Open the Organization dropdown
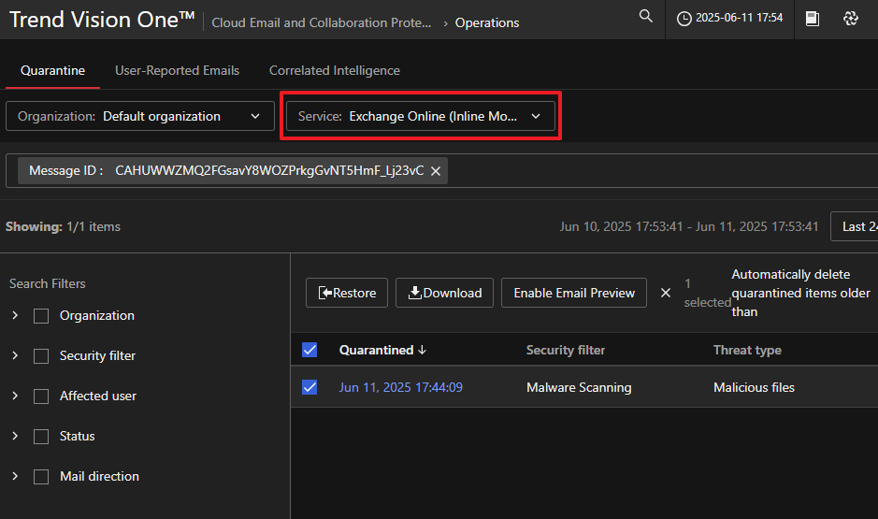This screenshot has width=878, height=519. click(x=137, y=117)
